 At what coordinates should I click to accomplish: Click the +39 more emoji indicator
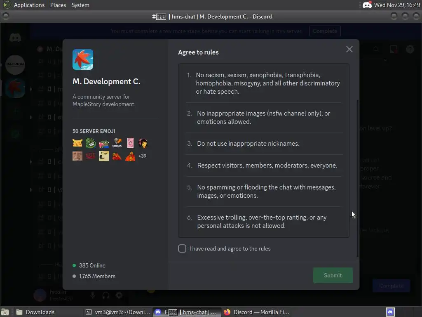(x=142, y=156)
